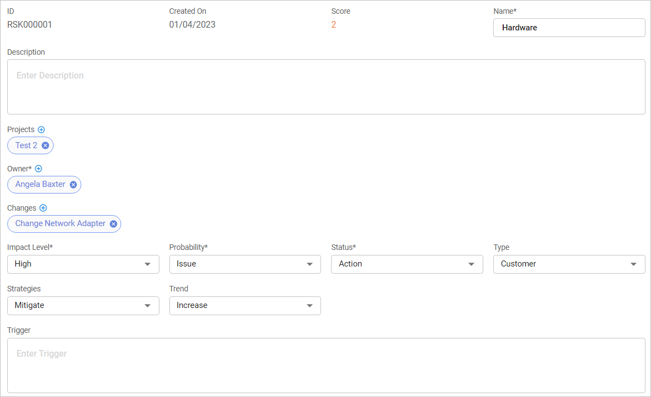Click the Angela Baxter owner name
This screenshot has height=397, width=651.
(x=40, y=184)
